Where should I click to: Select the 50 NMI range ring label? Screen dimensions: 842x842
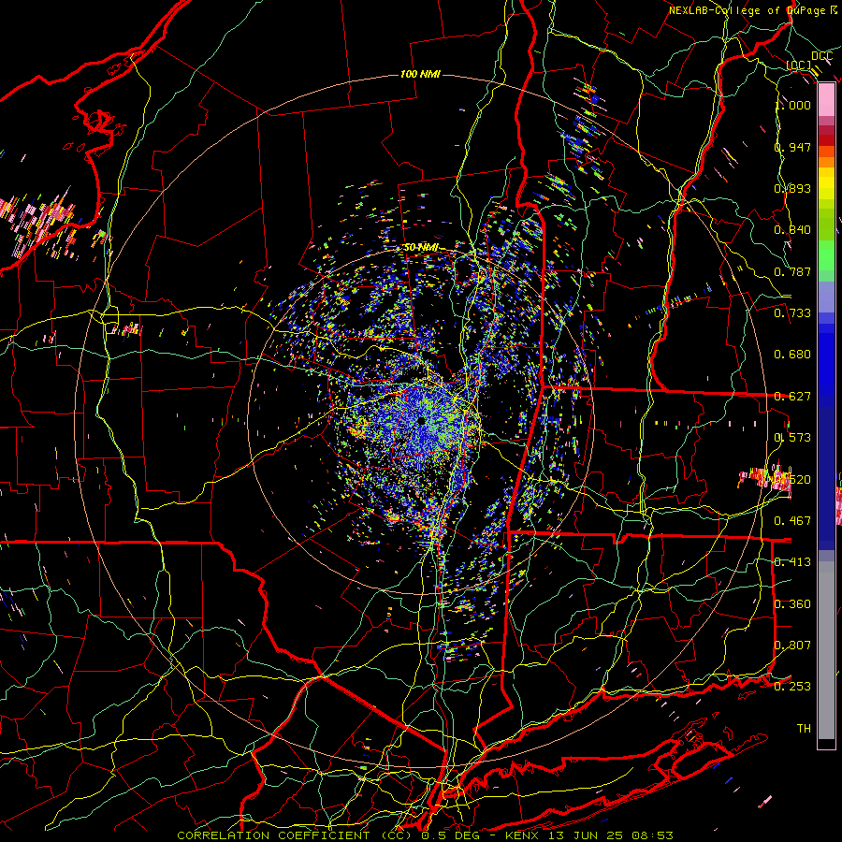pyautogui.click(x=421, y=248)
